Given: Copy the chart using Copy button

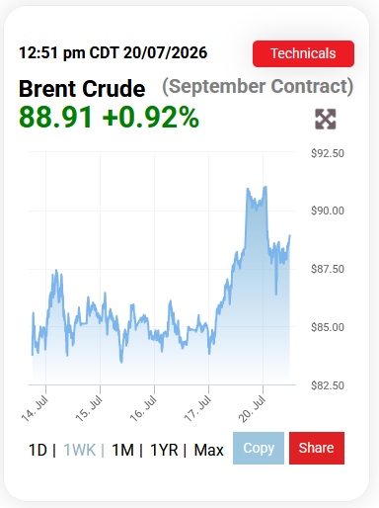Looking at the screenshot, I should pos(259,448).
